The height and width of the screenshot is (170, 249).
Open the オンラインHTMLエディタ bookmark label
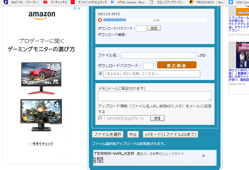tap(92, 2)
